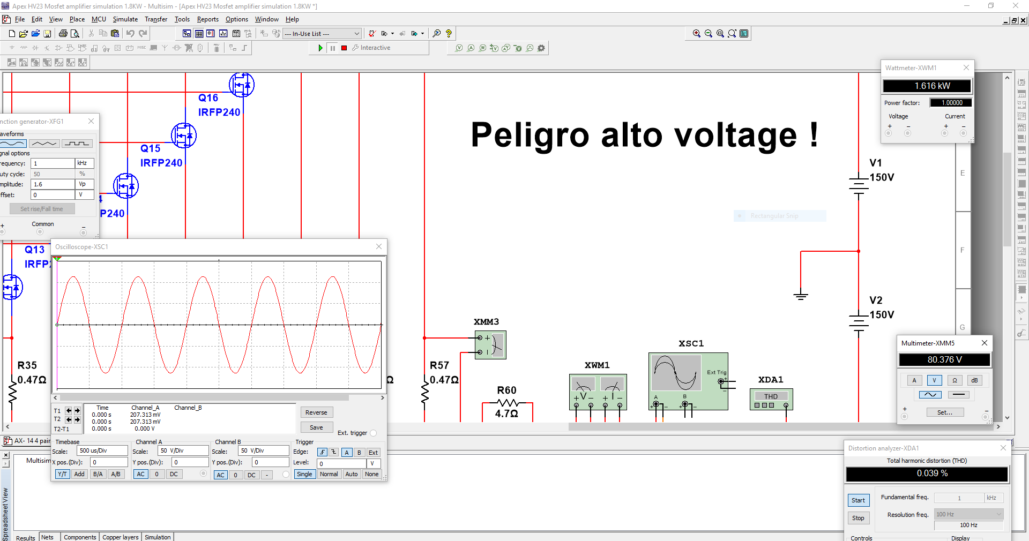1029x541 pixels.
Task: Change amplitude unit Vp in function generator
Action: pyautogui.click(x=85, y=184)
